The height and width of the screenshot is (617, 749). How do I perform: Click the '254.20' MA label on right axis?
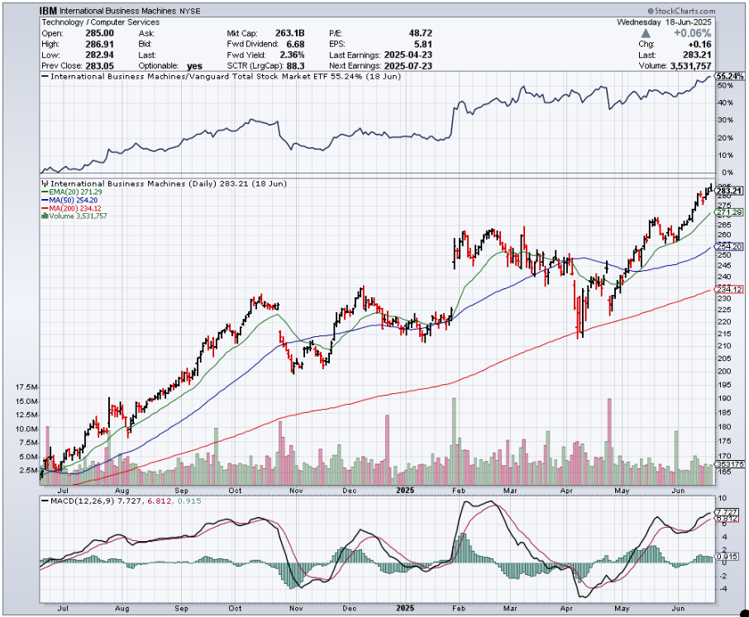point(729,247)
